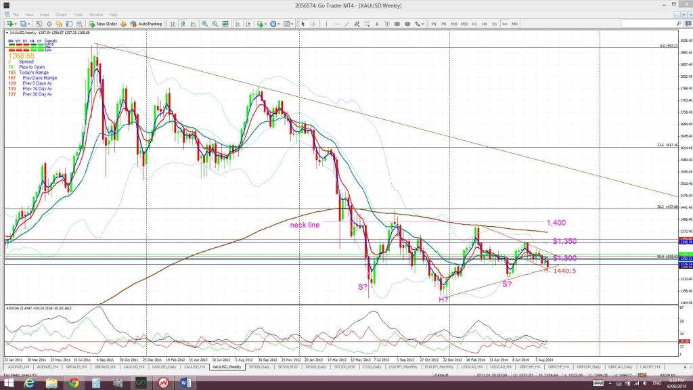Switch timeframe to MN monthly
Viewport: 693px width, 390px height.
click(514, 24)
